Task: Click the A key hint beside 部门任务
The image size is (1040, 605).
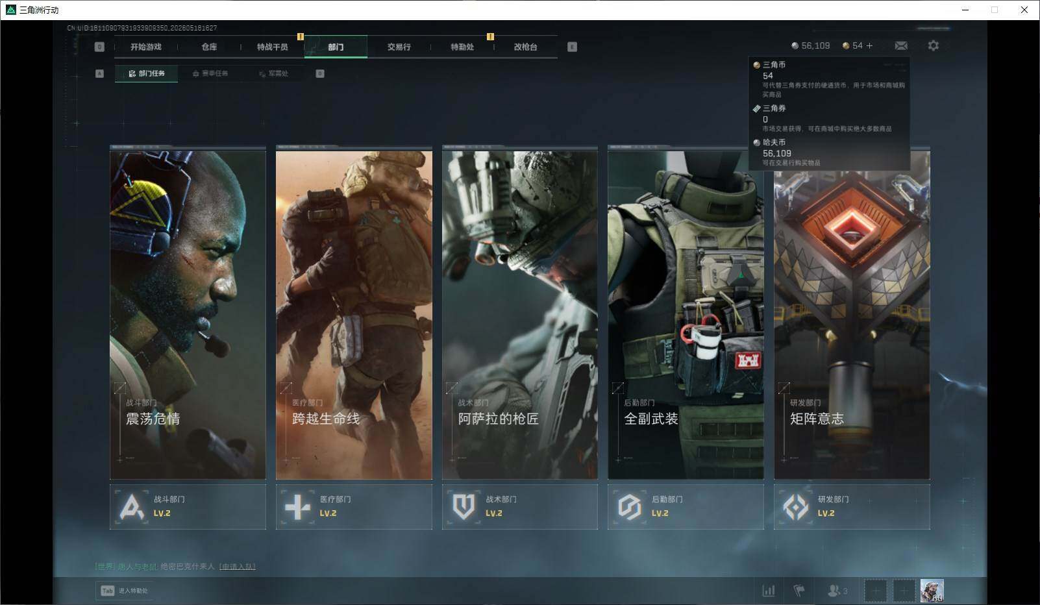Action: [99, 73]
